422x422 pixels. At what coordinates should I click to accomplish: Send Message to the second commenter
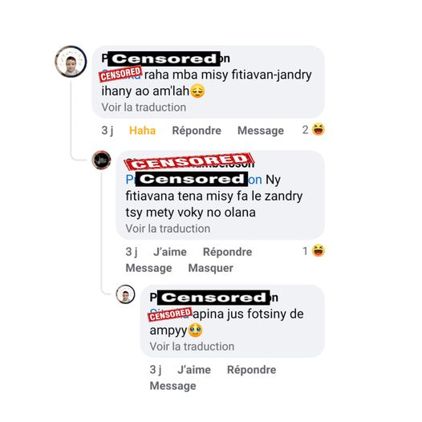click(x=149, y=268)
